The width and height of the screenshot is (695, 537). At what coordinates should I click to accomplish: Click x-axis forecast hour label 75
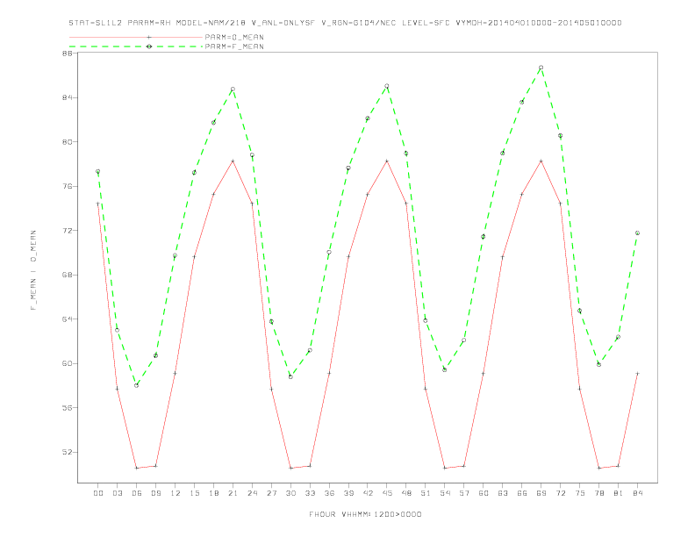[580, 493]
